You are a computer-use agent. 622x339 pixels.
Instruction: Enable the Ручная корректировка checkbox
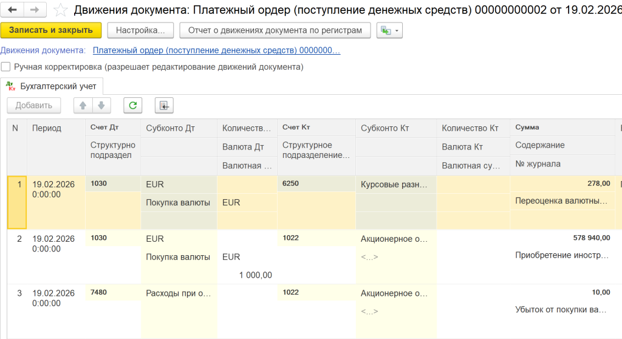click(5, 67)
